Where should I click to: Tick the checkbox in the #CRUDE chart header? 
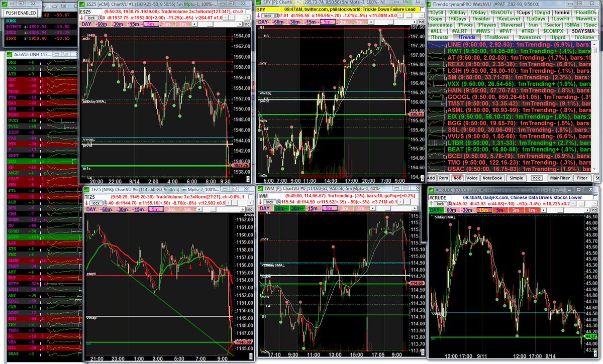(594, 197)
